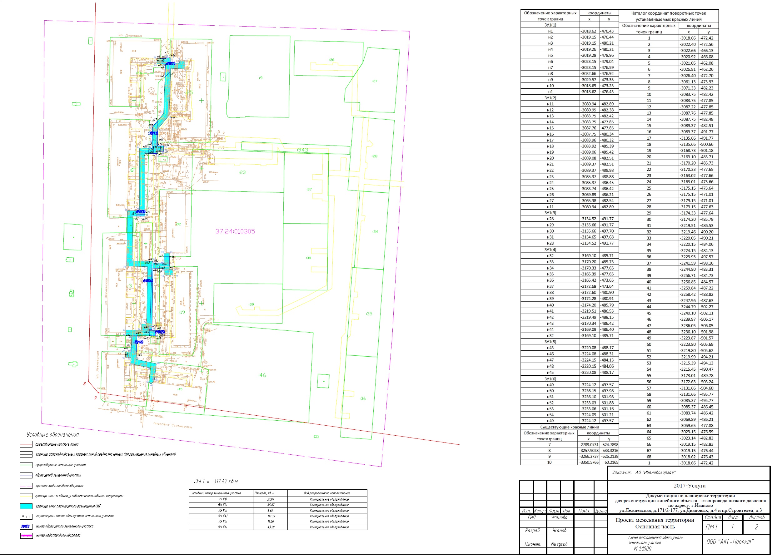Click the 'Разраб.' role cell in the title block
777x559 pixels.
532,531
